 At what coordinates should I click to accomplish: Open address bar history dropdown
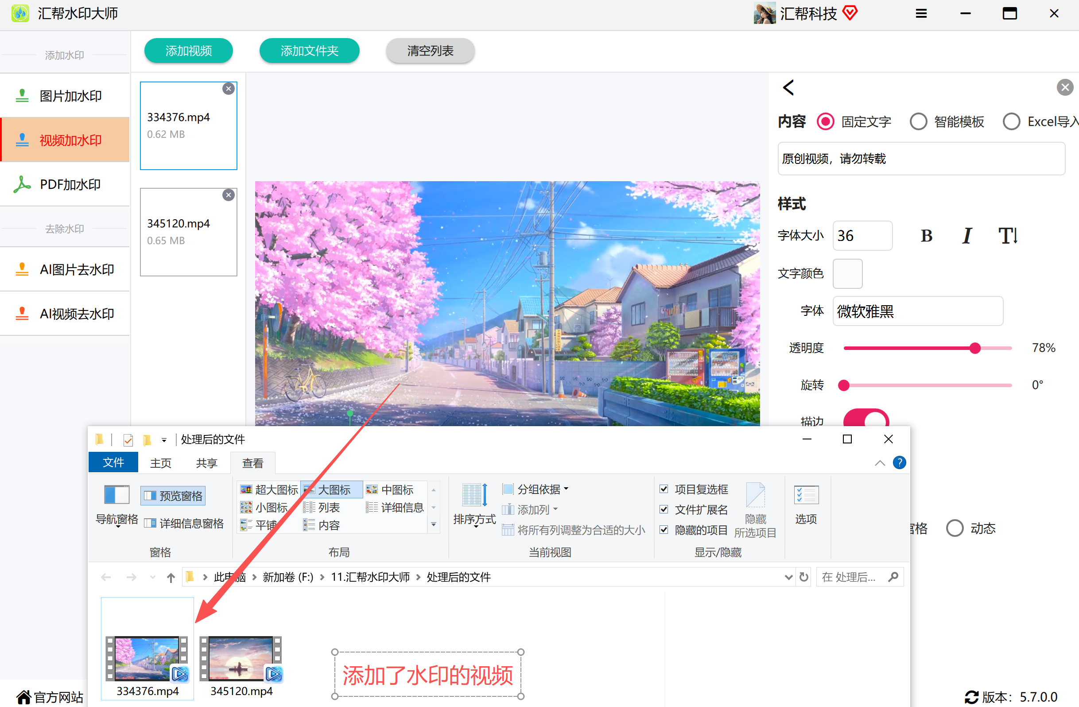click(788, 577)
